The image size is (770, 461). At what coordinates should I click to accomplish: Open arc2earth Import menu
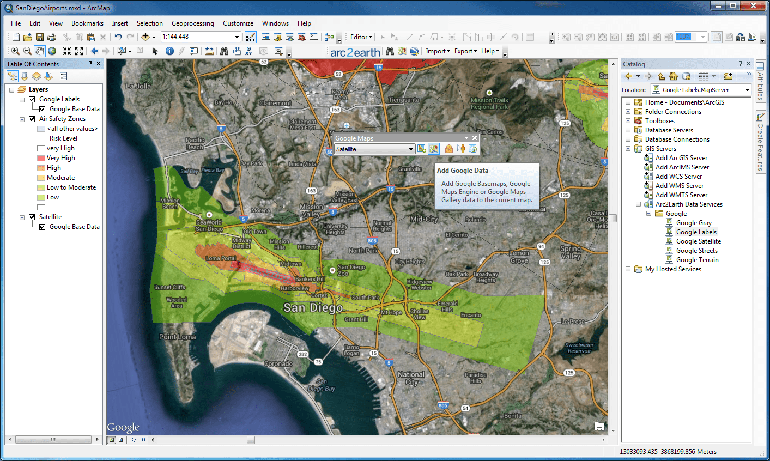pyautogui.click(x=438, y=51)
